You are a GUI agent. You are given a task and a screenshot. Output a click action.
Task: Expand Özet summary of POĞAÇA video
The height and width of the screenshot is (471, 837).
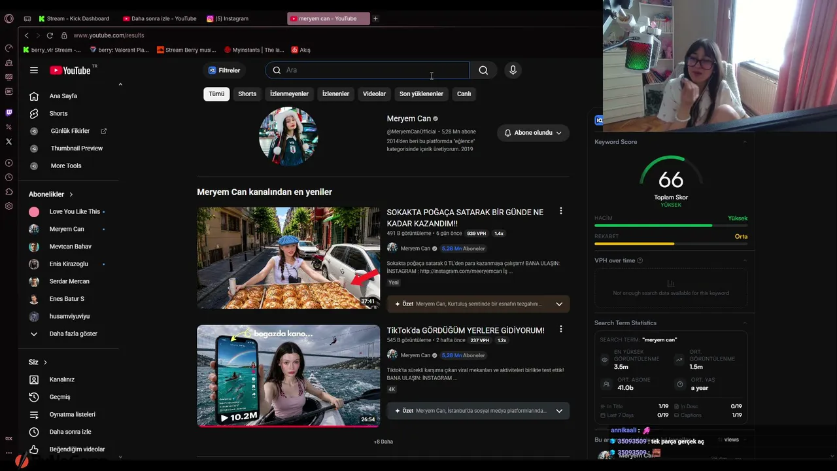pos(478,304)
